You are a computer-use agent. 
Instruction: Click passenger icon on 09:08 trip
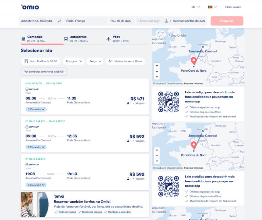[128, 141]
